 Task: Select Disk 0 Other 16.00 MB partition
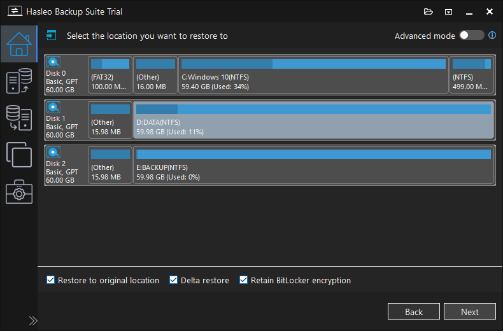pos(155,74)
